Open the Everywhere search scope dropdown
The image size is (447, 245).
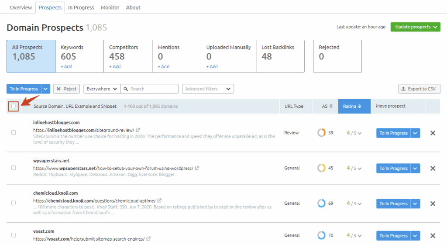(102, 89)
